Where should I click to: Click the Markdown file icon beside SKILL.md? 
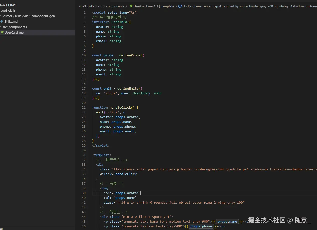2,21
